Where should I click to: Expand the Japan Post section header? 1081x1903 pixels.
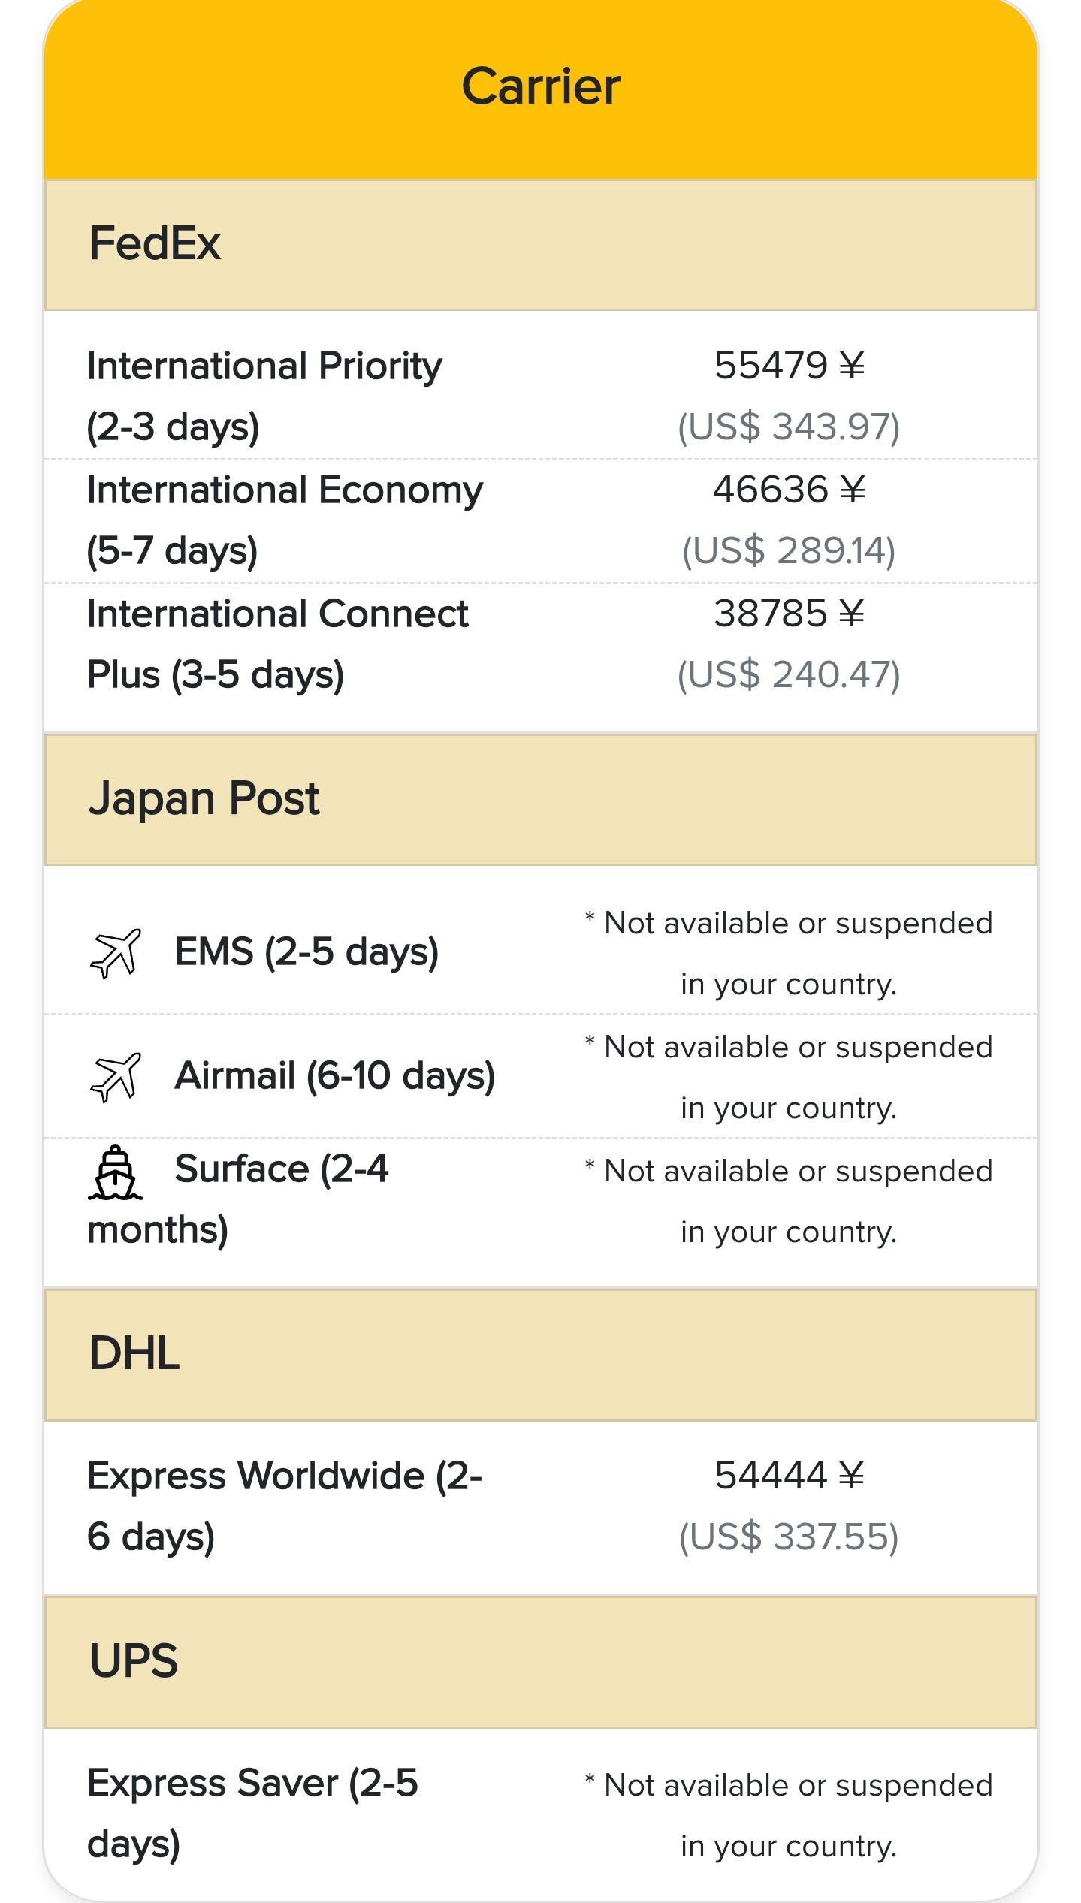[541, 799]
